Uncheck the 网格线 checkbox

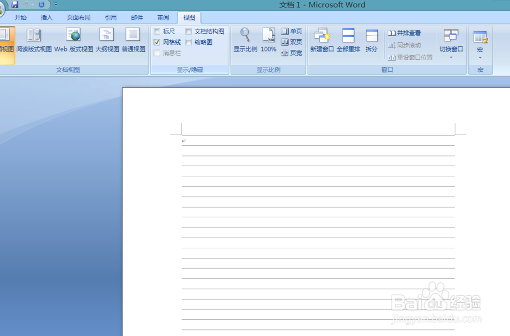point(157,42)
